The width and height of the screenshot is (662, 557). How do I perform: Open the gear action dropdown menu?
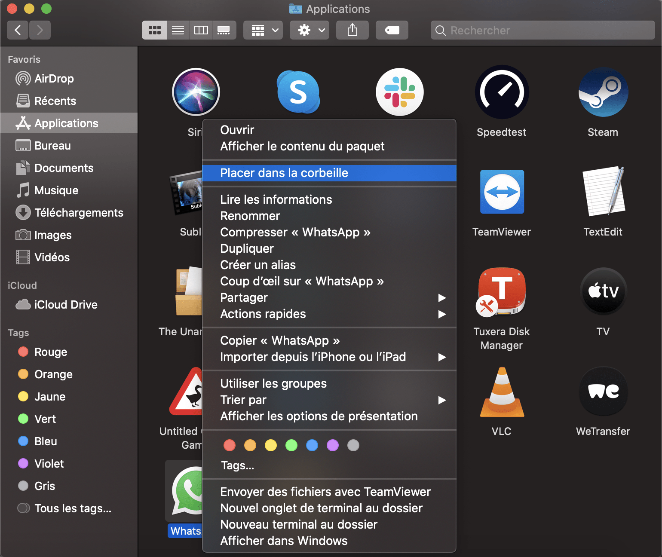click(310, 30)
